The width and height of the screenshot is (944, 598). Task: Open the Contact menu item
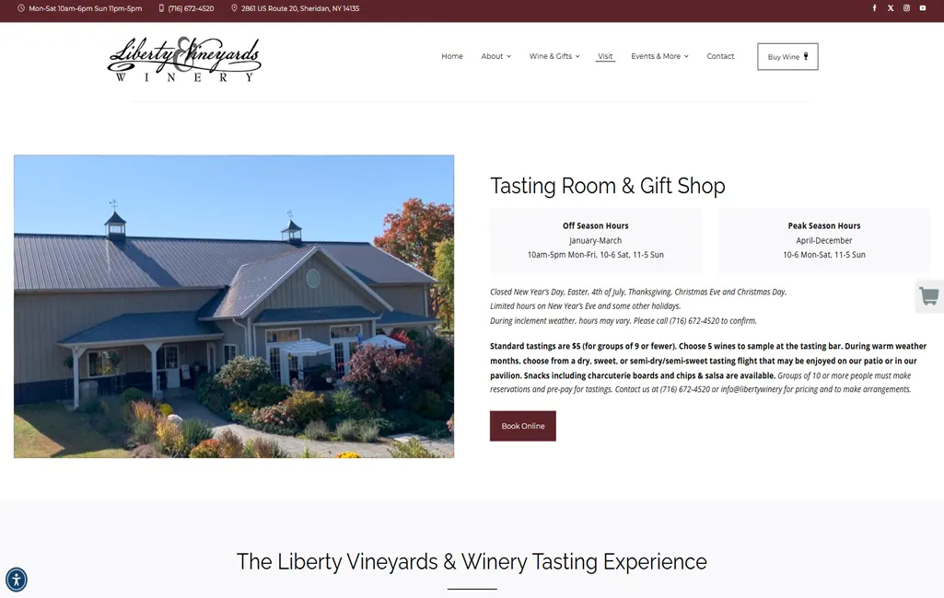click(x=720, y=56)
